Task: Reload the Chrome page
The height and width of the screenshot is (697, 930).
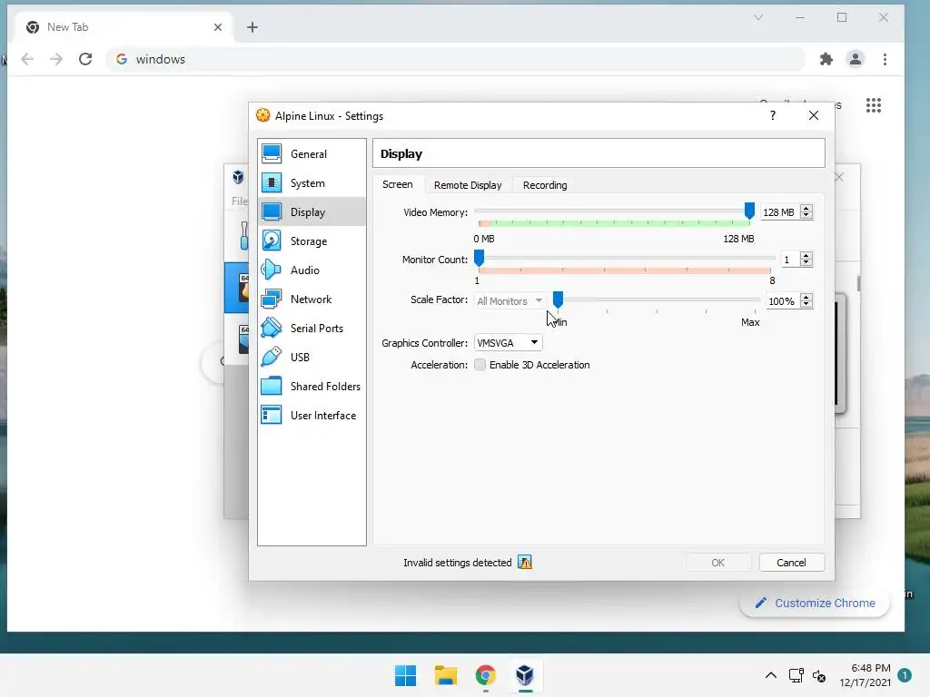Action: [85, 59]
